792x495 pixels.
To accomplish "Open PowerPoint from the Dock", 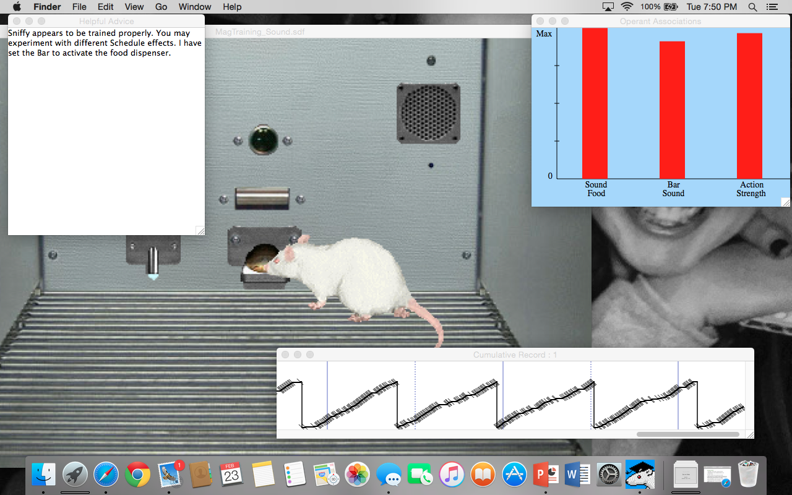I will (x=546, y=474).
